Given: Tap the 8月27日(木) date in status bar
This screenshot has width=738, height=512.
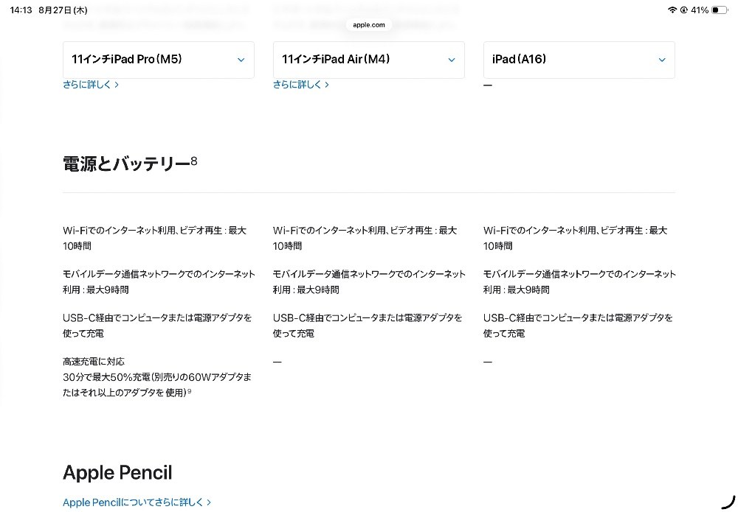Looking at the screenshot, I should pos(63,10).
